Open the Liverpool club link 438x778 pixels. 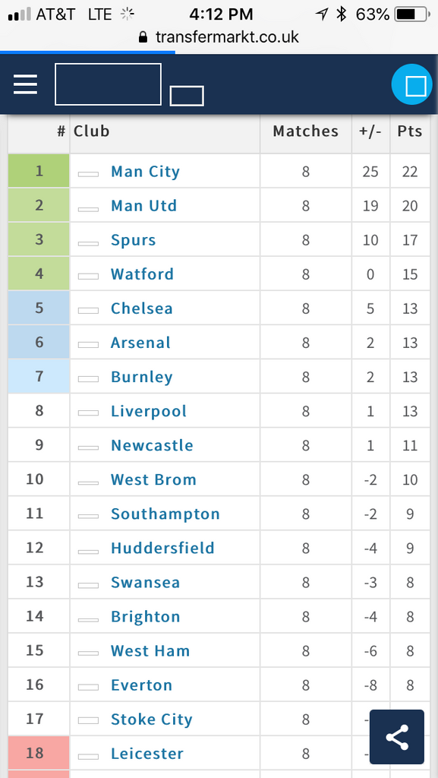pyautogui.click(x=149, y=411)
